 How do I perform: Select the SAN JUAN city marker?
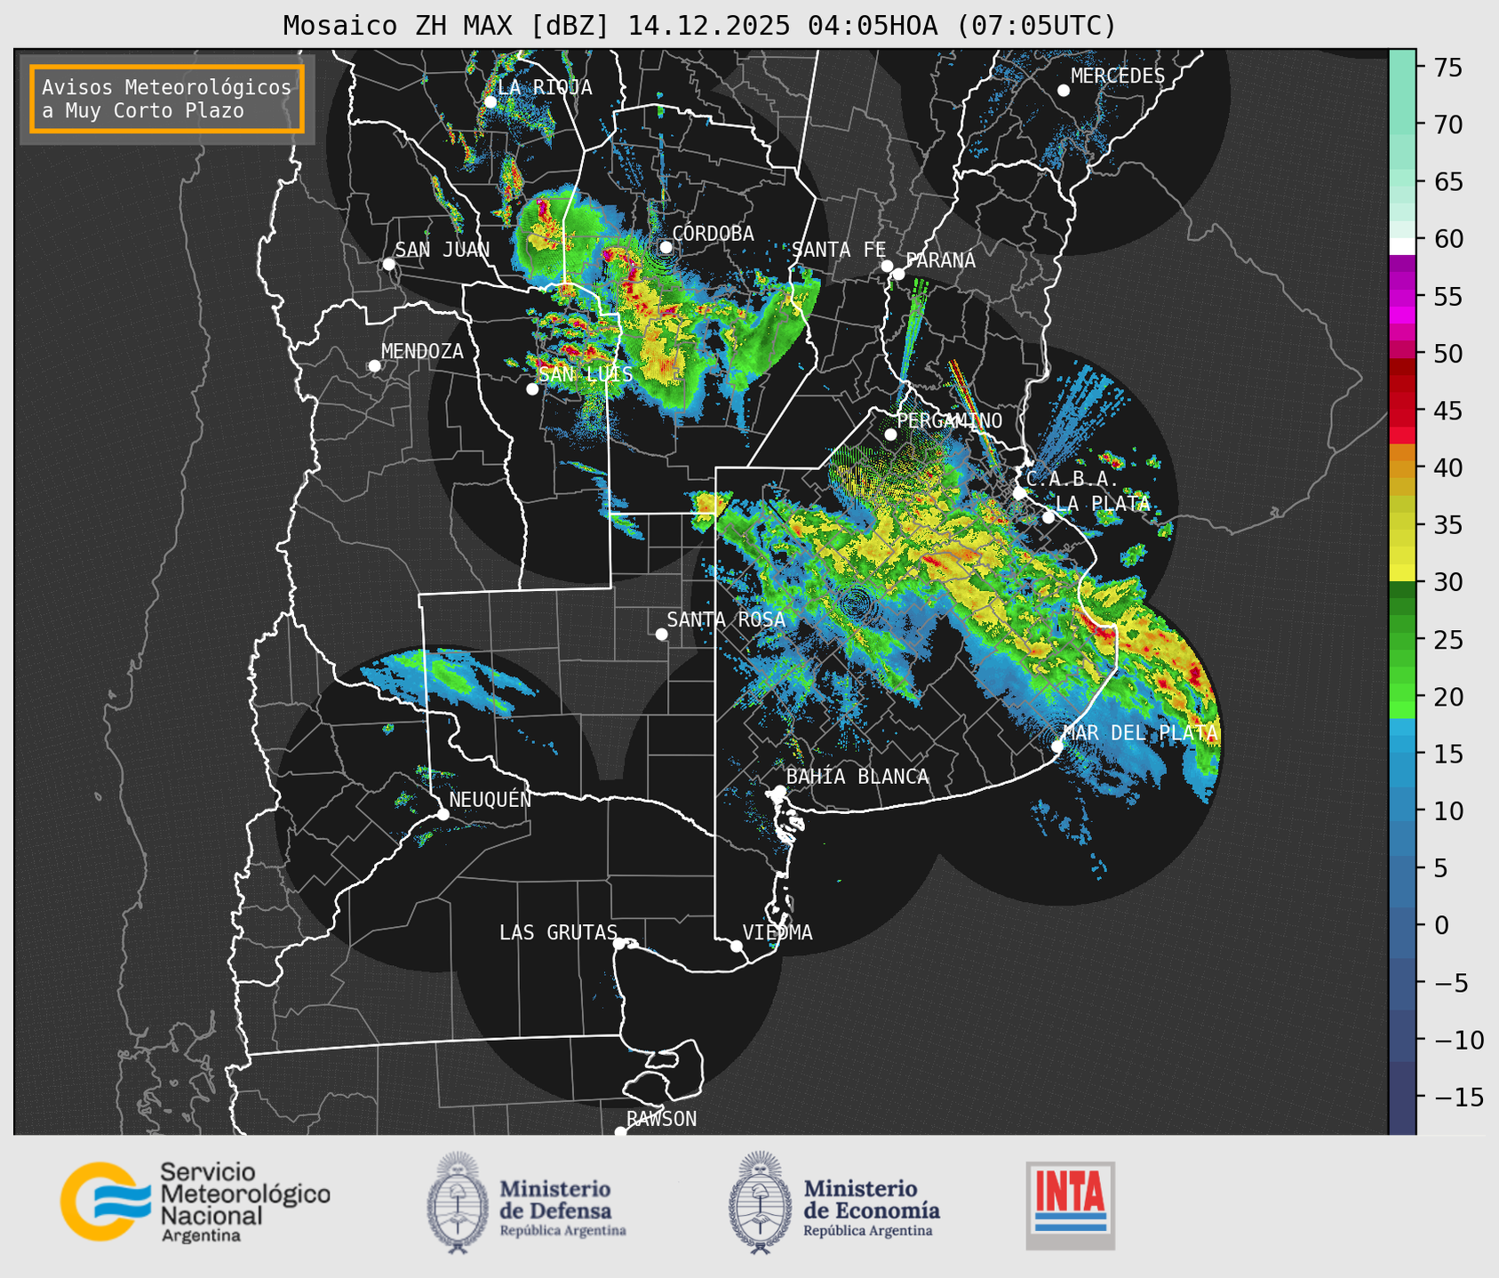(x=388, y=264)
